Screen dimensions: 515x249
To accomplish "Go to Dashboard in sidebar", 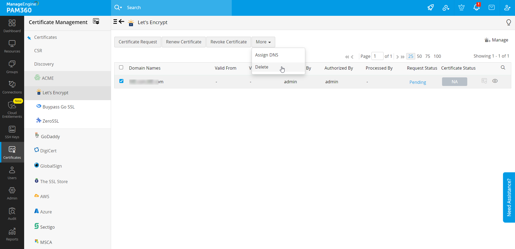I will (12, 26).
